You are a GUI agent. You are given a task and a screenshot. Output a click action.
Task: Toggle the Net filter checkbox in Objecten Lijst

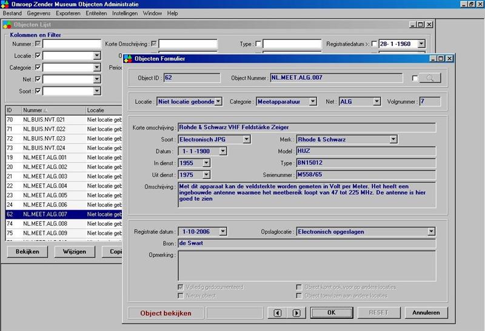[38, 79]
